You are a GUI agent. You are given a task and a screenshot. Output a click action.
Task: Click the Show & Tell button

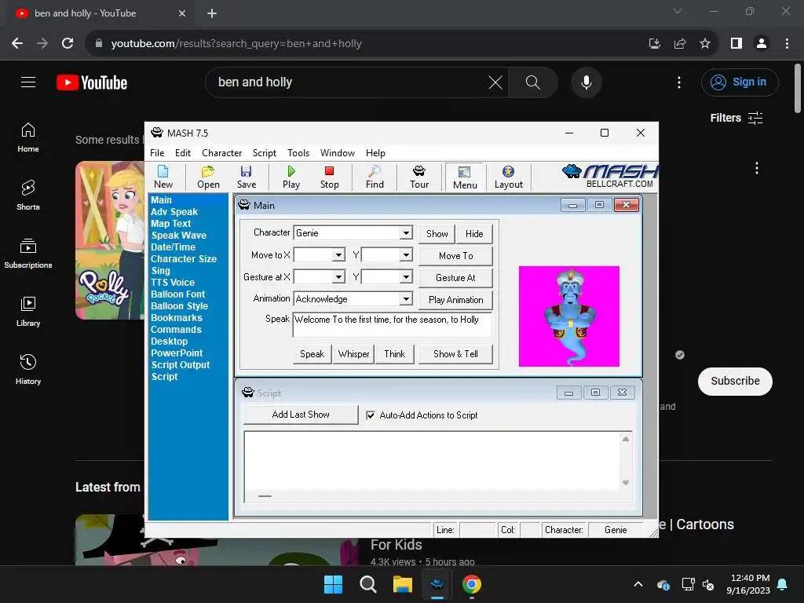pyautogui.click(x=455, y=354)
